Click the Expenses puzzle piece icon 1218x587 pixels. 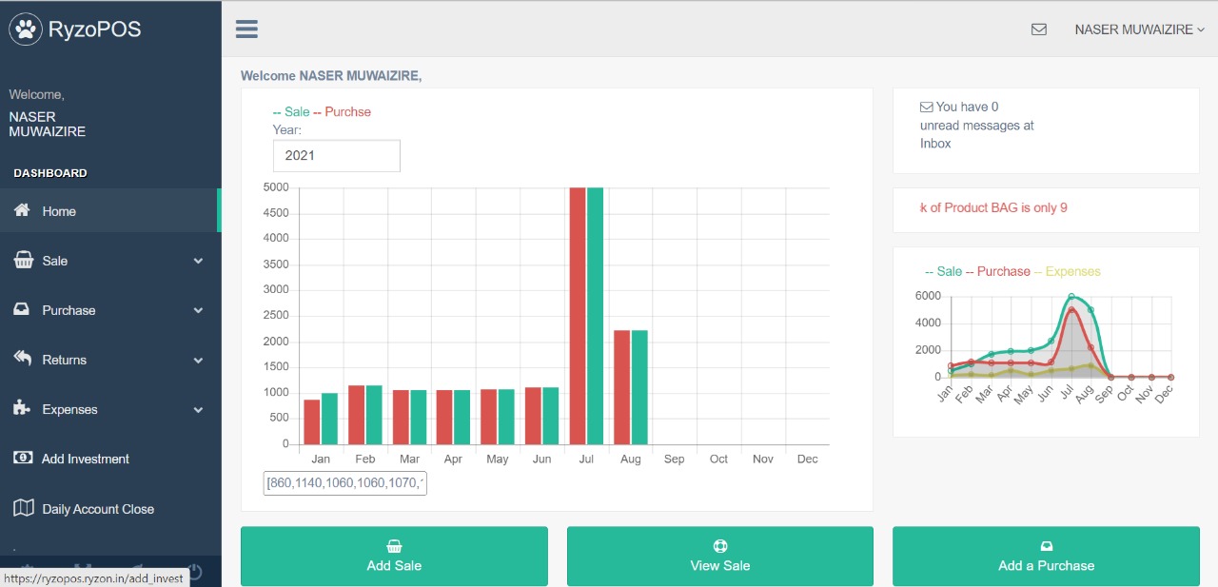point(23,409)
